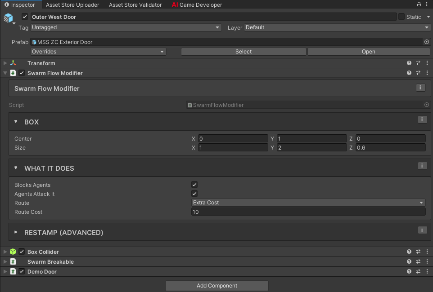Open Transform component's three-dot menu
This screenshot has height=292, width=433.
click(427, 63)
